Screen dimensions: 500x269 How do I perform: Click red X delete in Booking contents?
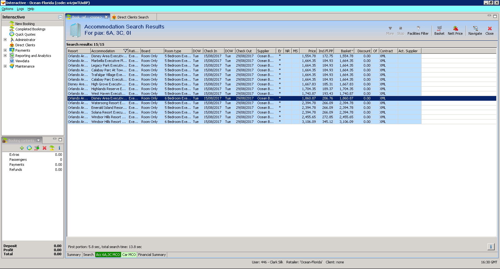(x=44, y=148)
